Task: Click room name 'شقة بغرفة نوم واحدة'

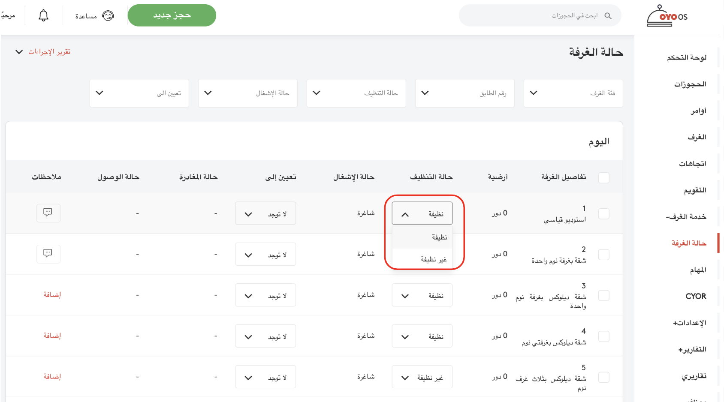Action: tap(558, 261)
